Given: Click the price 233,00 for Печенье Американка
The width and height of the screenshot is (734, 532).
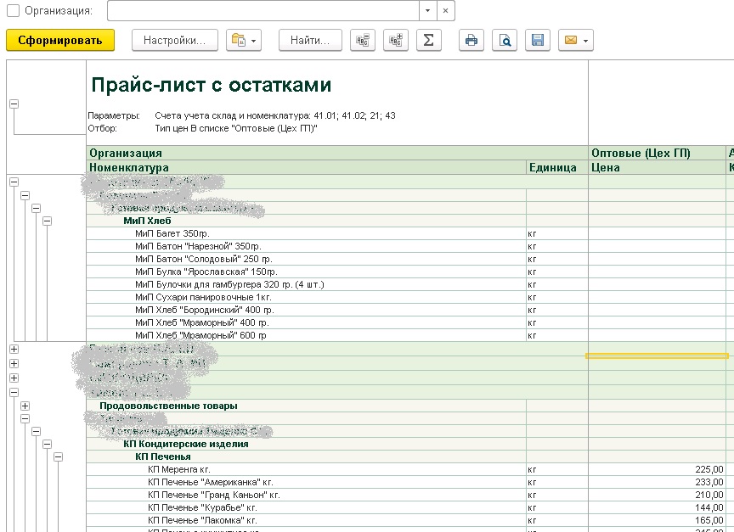Looking at the screenshot, I should 709,482.
